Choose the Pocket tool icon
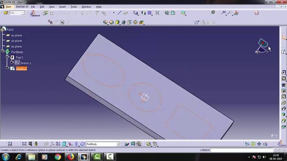Image resolution: width=287 pixels, height=161 pixels. click(283, 79)
